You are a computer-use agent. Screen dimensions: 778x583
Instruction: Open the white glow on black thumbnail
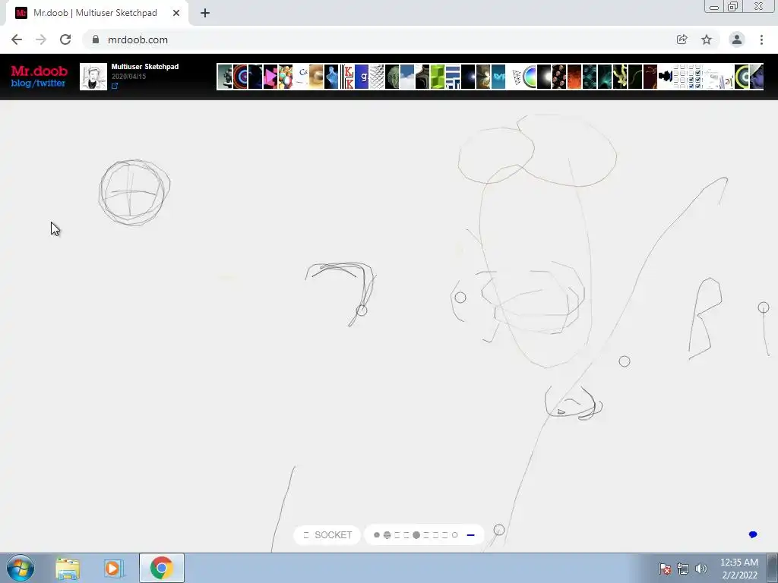(544, 77)
